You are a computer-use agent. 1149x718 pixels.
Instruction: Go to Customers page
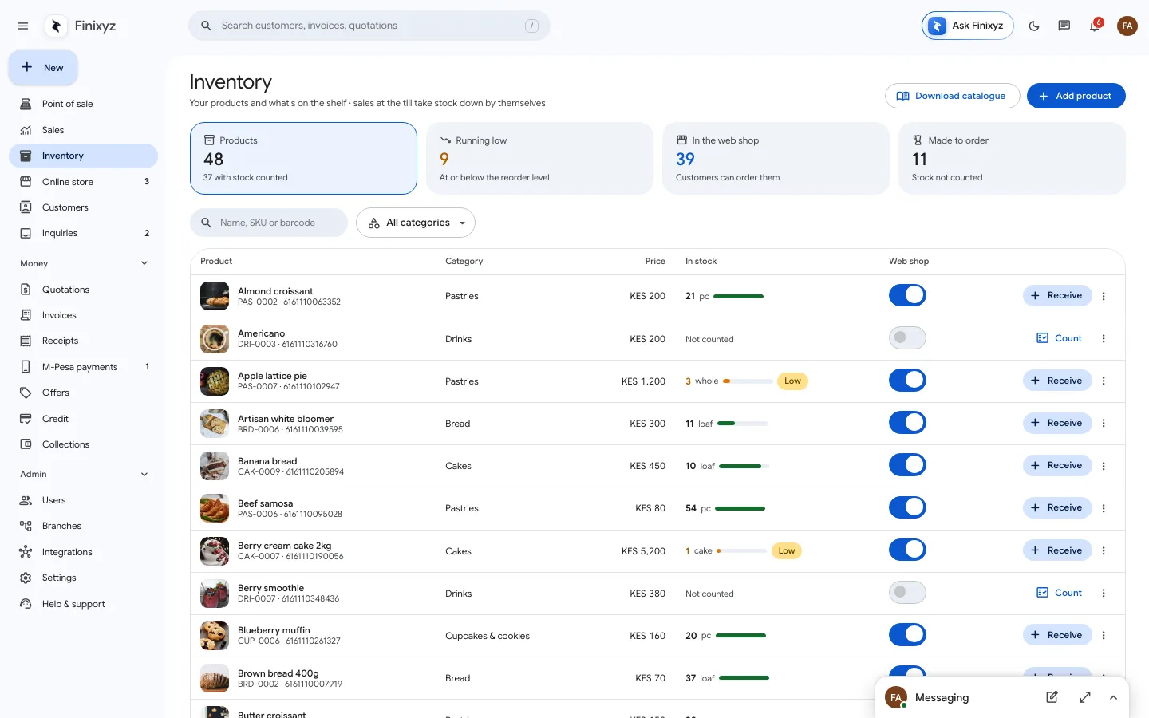[x=83, y=207]
